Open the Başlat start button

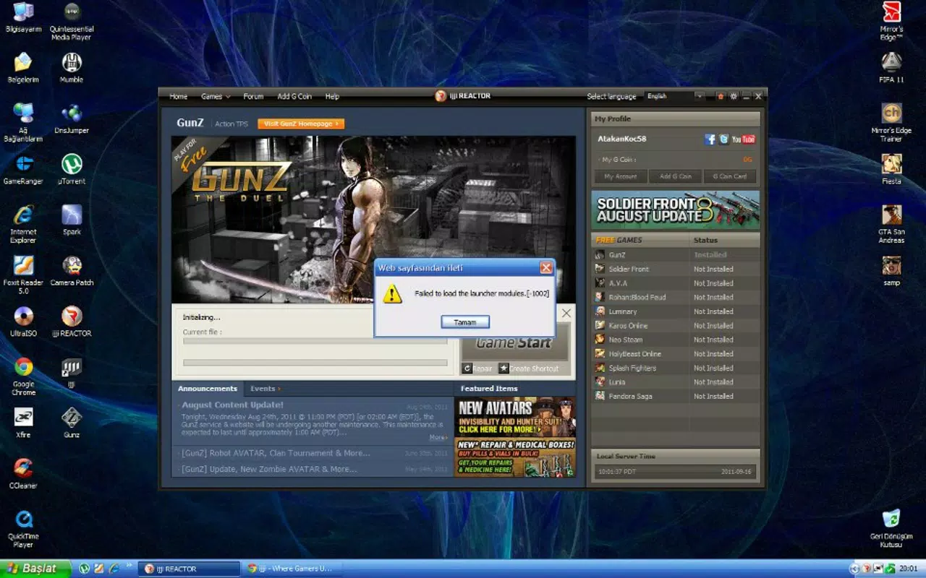pyautogui.click(x=35, y=569)
